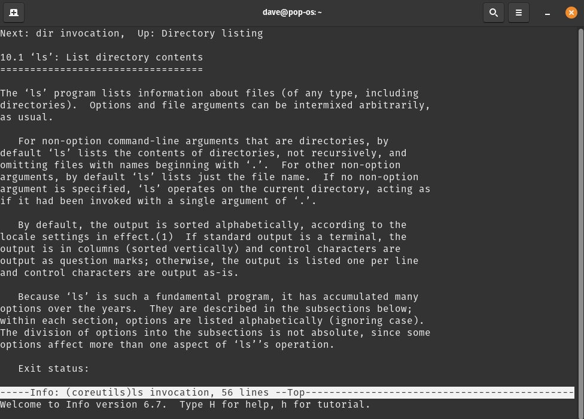The image size is (584, 419).
Task: Close the terminal window
Action: [571, 12]
